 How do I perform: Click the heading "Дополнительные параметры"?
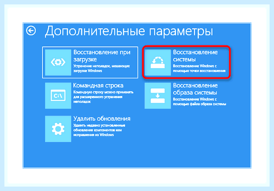pyautogui.click(x=129, y=31)
